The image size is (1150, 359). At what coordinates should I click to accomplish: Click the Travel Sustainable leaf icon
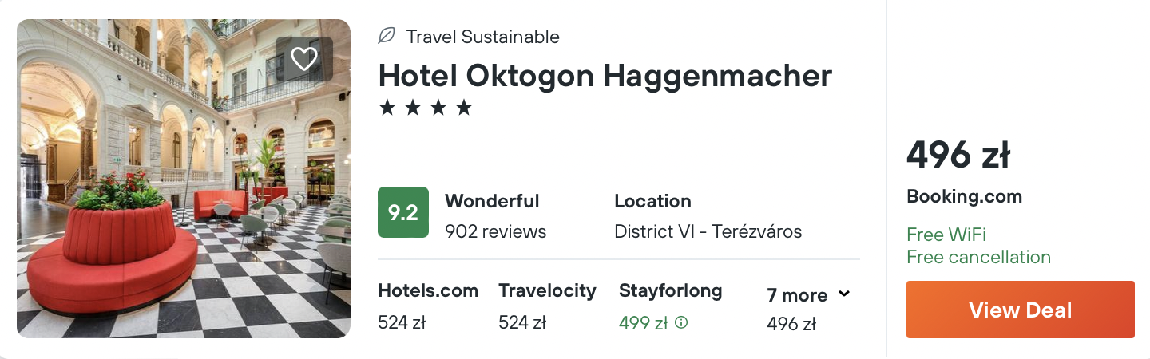[x=387, y=36]
